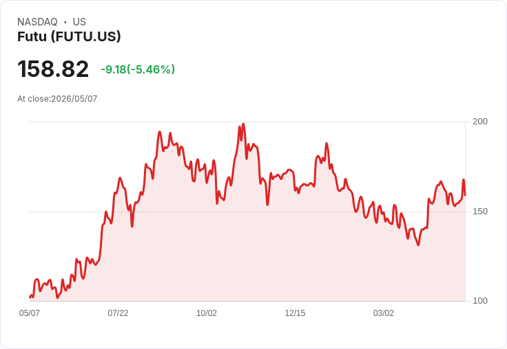Click the dot separator between NASDAQ and US
Viewport: 507px width, 349px height.
pos(65,22)
